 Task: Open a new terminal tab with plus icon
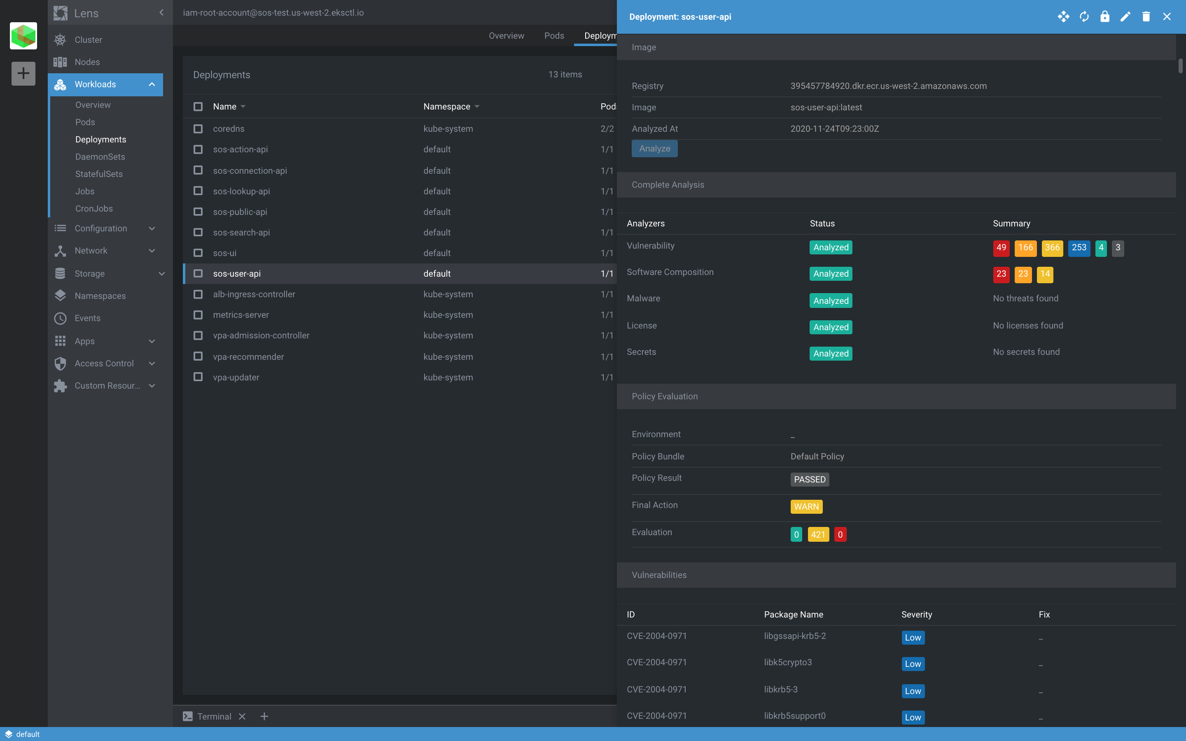pos(264,716)
